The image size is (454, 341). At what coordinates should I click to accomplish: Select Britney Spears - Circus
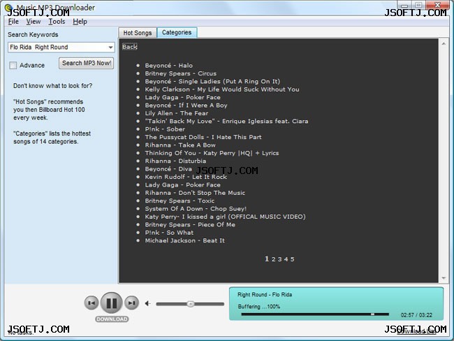[x=181, y=73]
